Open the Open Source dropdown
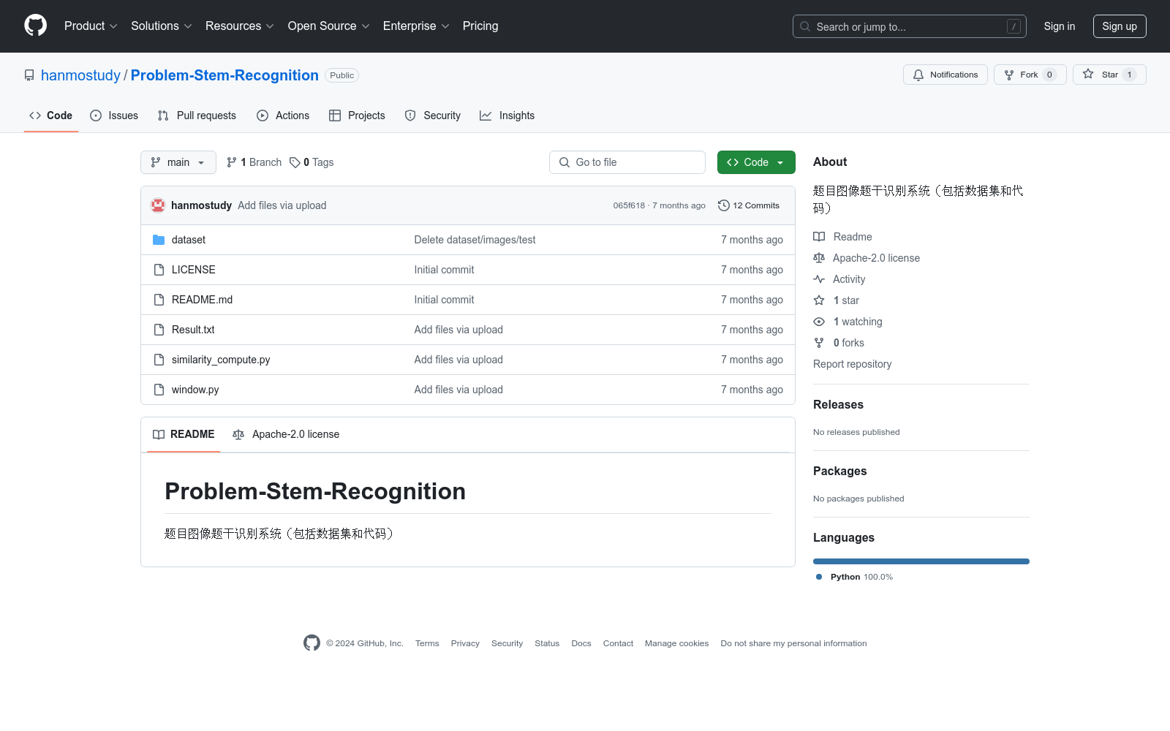Screen dimensions: 1170x731 (x=329, y=26)
